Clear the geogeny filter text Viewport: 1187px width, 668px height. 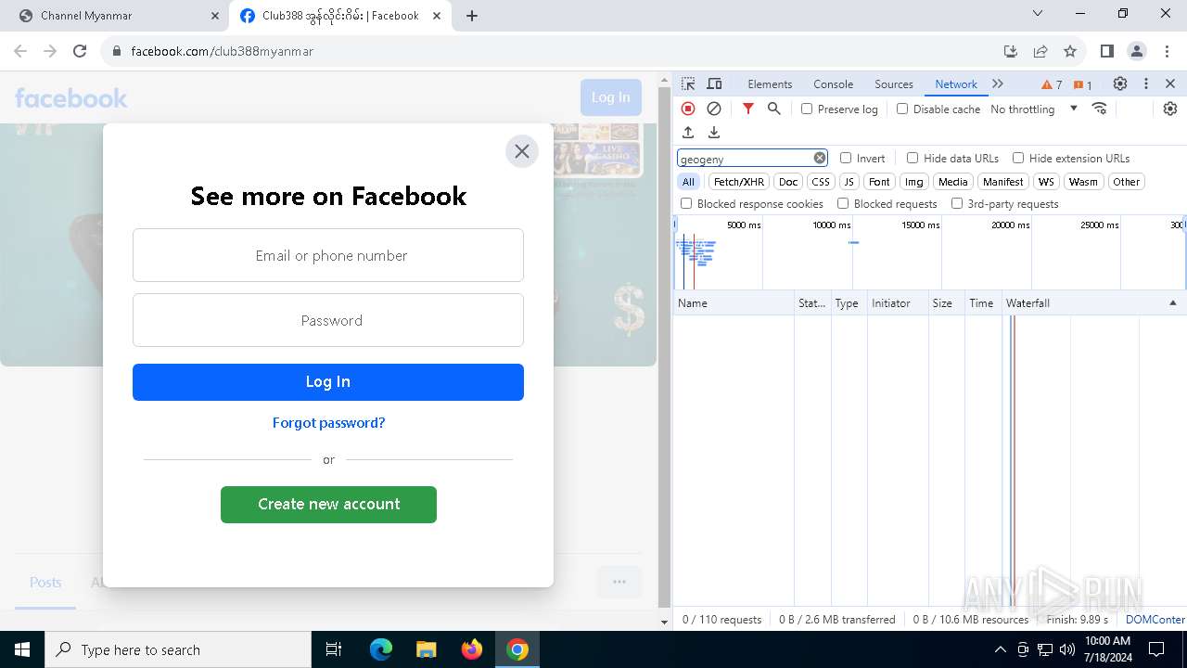pyautogui.click(x=820, y=158)
